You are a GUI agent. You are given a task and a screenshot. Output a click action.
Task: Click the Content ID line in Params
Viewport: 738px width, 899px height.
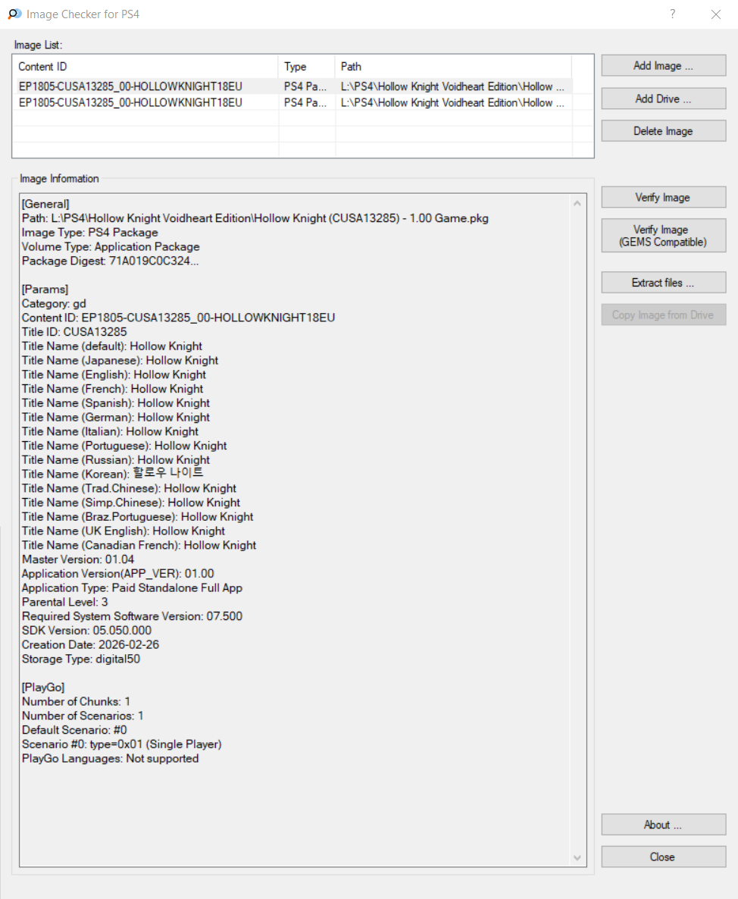pos(178,318)
